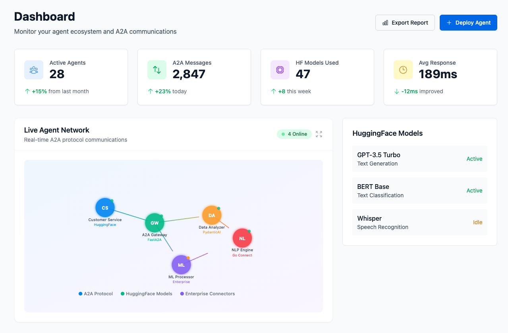Click the Avg Response clock icon

click(x=403, y=70)
